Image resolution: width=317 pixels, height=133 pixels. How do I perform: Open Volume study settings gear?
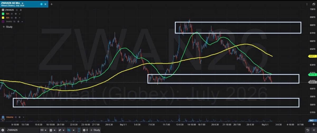tap(20, 117)
